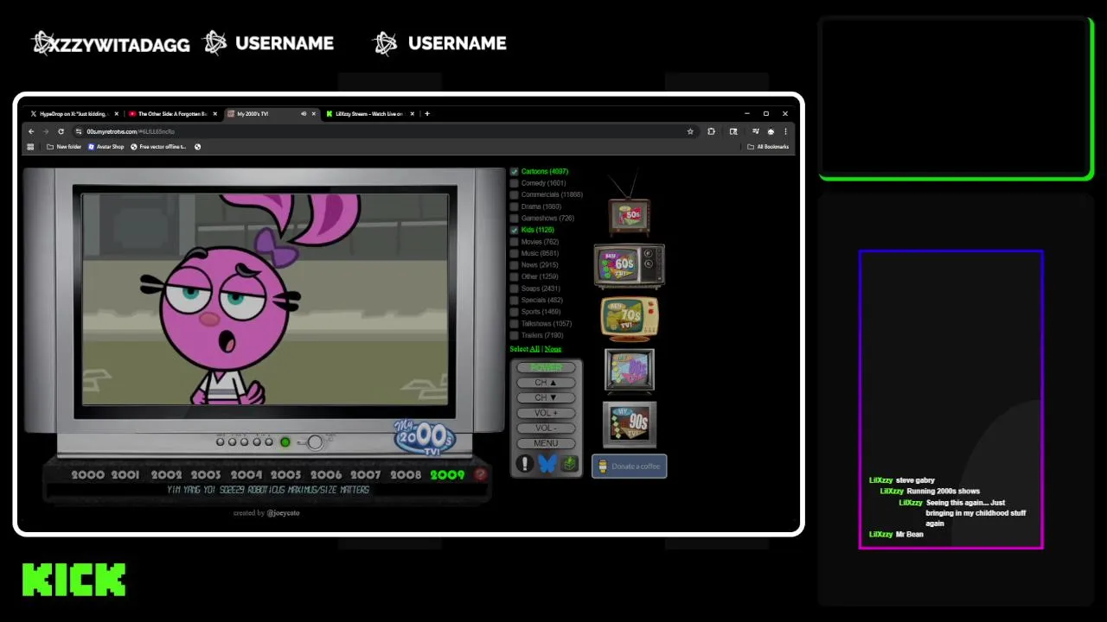The height and width of the screenshot is (622, 1107).
Task: Click the exclamation info icon on remote
Action: pos(524,464)
